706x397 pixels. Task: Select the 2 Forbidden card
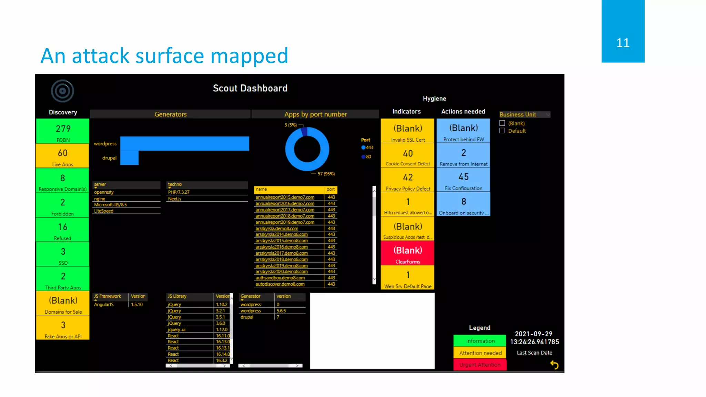(63, 205)
